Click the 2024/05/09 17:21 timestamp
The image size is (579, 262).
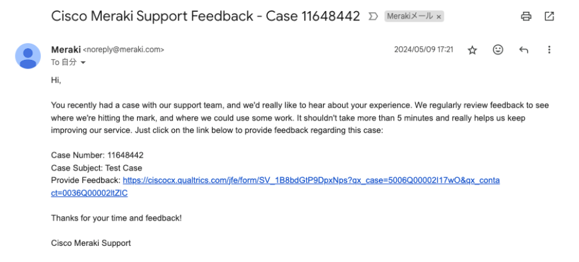pos(423,50)
